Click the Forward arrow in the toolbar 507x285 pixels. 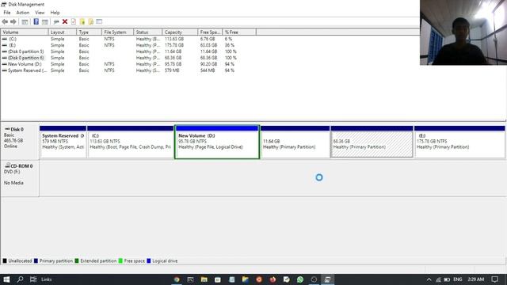pyautogui.click(x=13, y=21)
